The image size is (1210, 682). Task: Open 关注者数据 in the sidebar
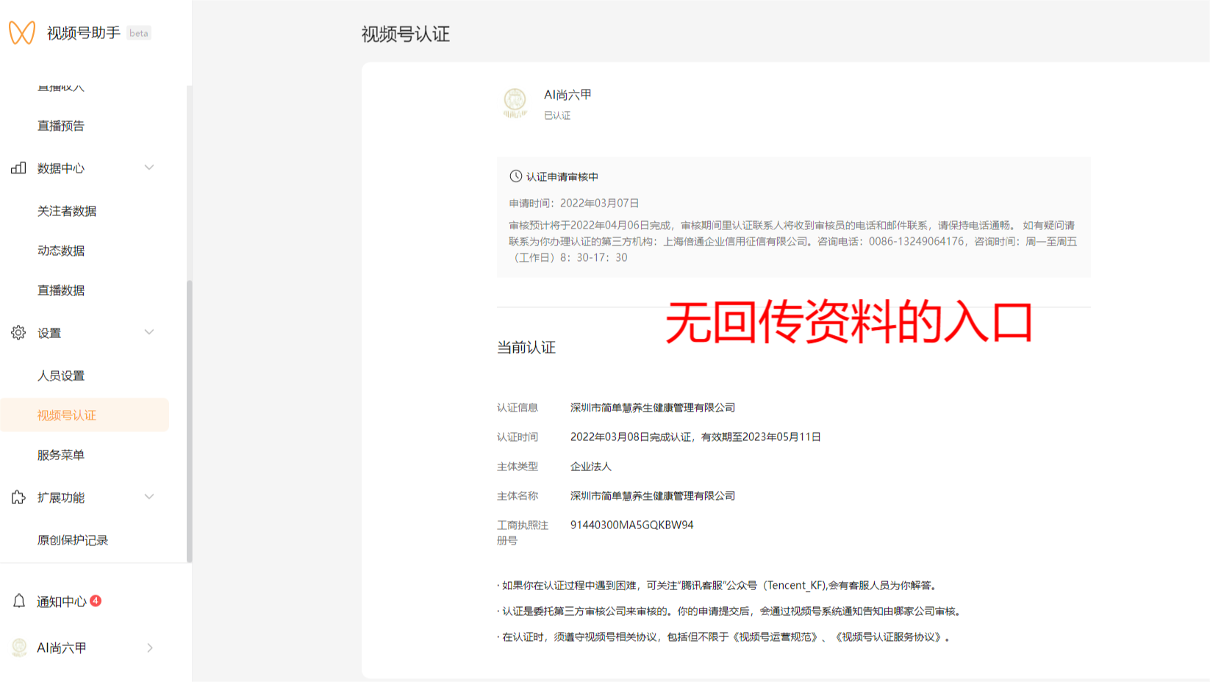click(67, 211)
